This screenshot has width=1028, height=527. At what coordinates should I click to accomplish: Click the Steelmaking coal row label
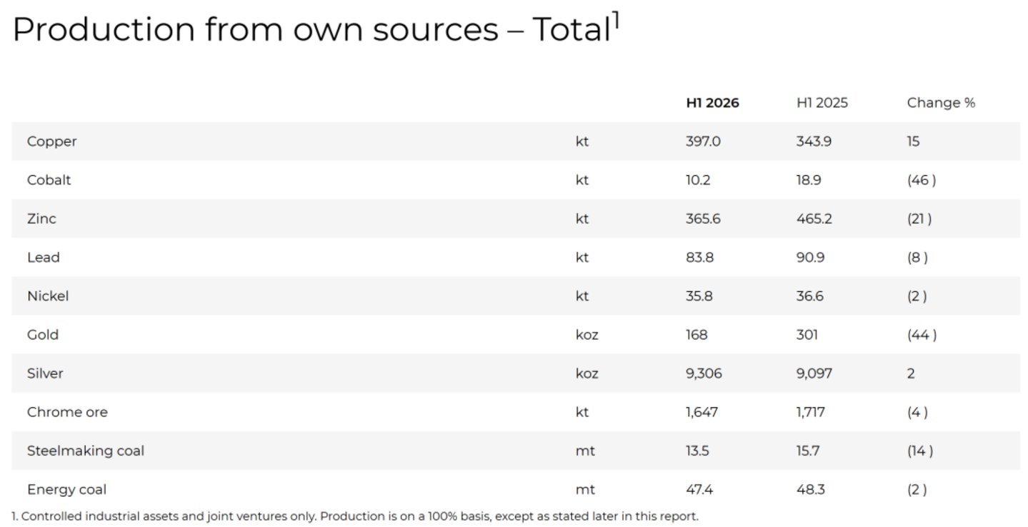coord(86,451)
